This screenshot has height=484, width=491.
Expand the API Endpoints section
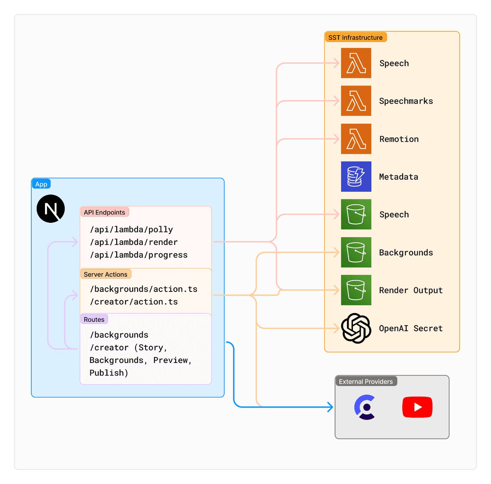(x=105, y=212)
